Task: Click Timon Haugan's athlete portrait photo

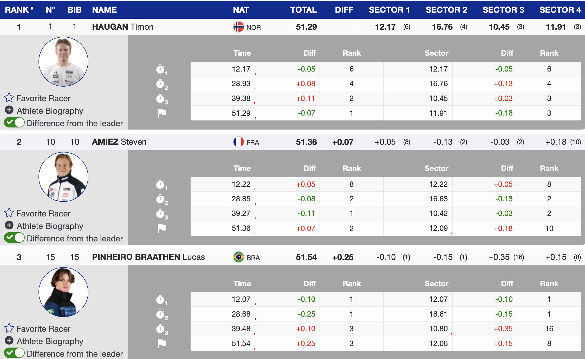Action: pos(63,62)
